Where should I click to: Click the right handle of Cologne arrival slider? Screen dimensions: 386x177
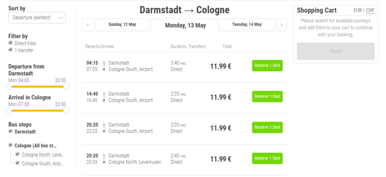pos(66,111)
